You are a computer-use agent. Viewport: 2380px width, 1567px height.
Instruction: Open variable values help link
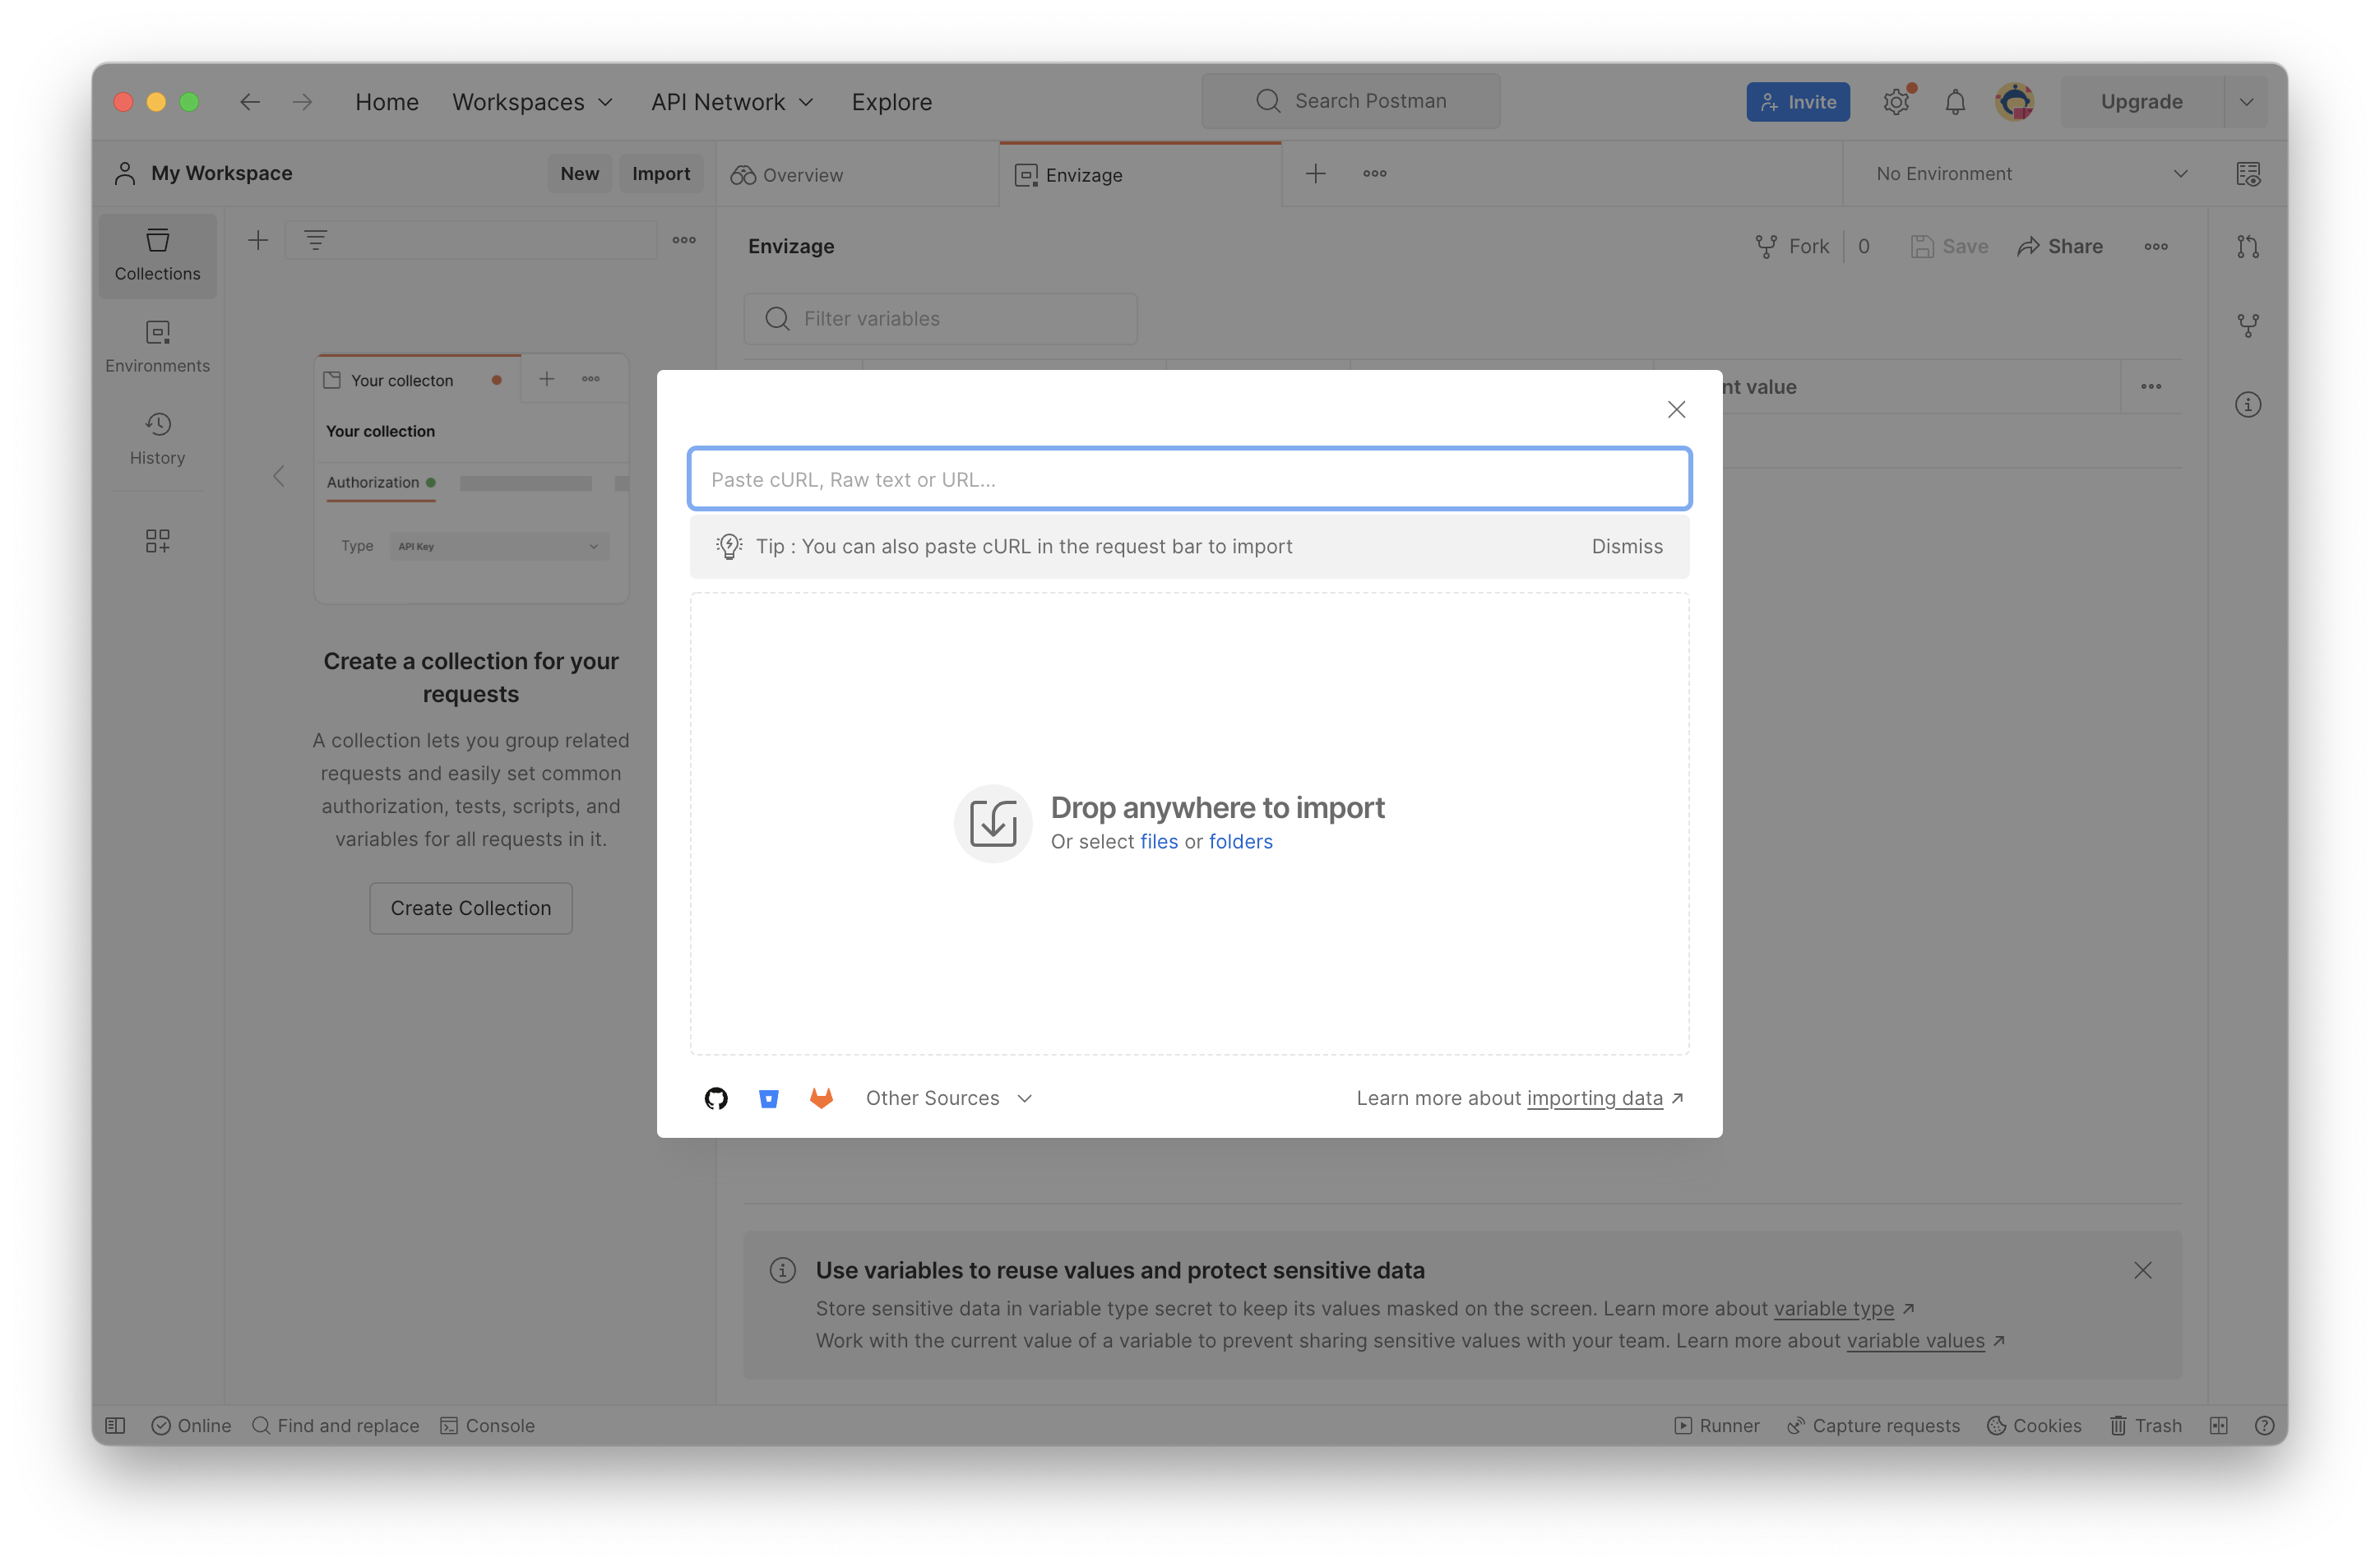click(x=1915, y=1340)
